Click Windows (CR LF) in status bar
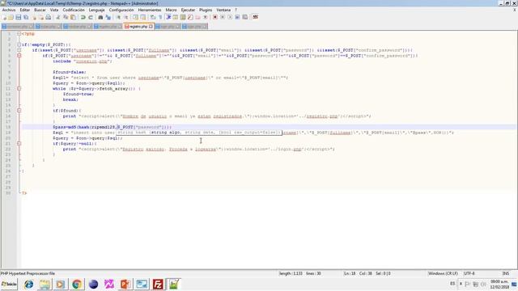The width and height of the screenshot is (518, 291). click(x=443, y=273)
